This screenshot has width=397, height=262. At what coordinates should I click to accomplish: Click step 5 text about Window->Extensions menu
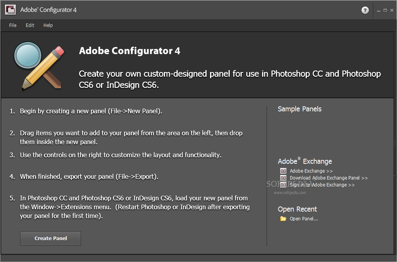135,207
